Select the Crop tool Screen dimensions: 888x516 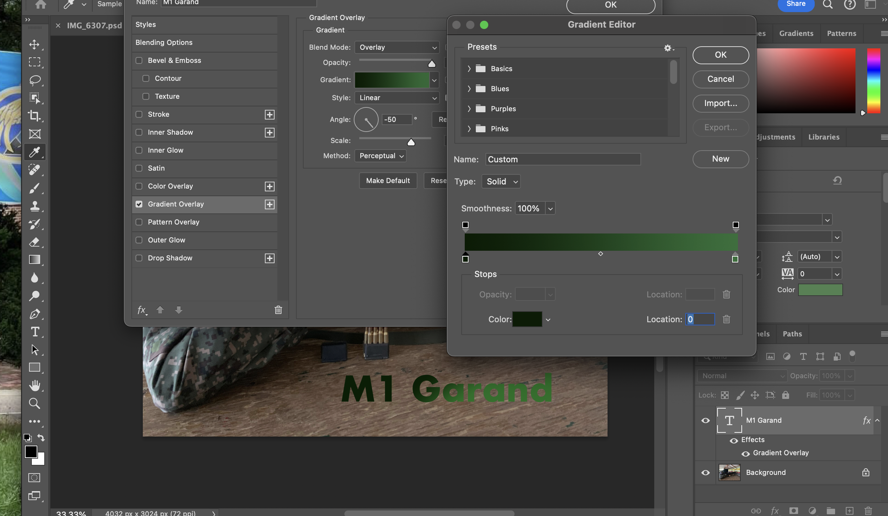pos(35,116)
